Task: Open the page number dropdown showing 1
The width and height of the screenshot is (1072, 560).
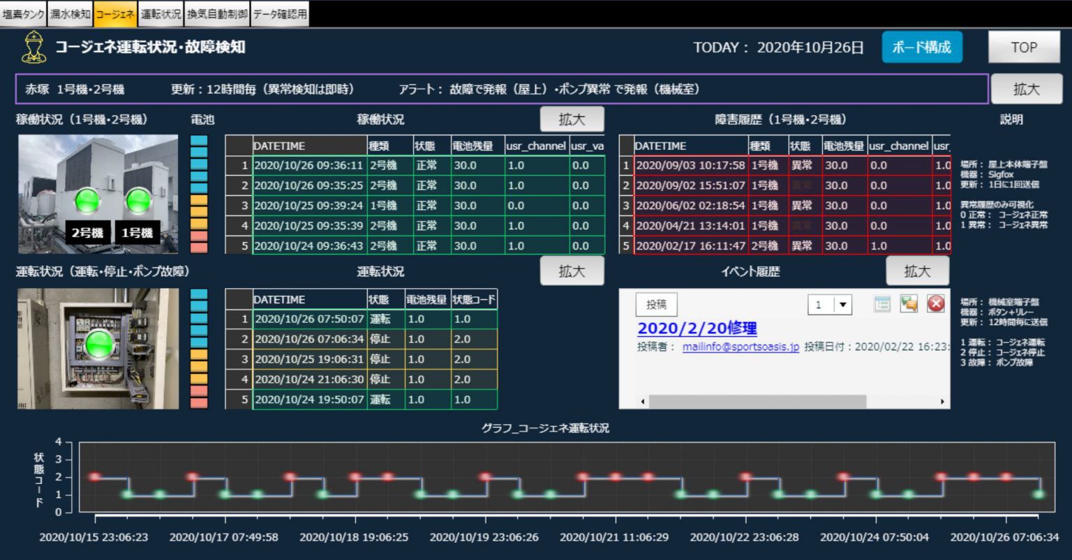Action: [843, 305]
